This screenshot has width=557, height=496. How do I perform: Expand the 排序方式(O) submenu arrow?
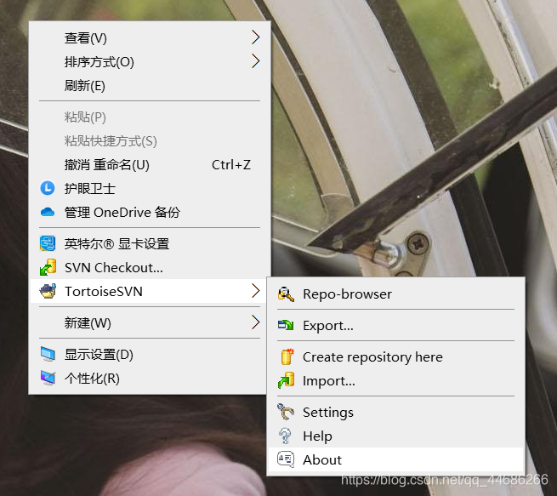click(x=256, y=61)
